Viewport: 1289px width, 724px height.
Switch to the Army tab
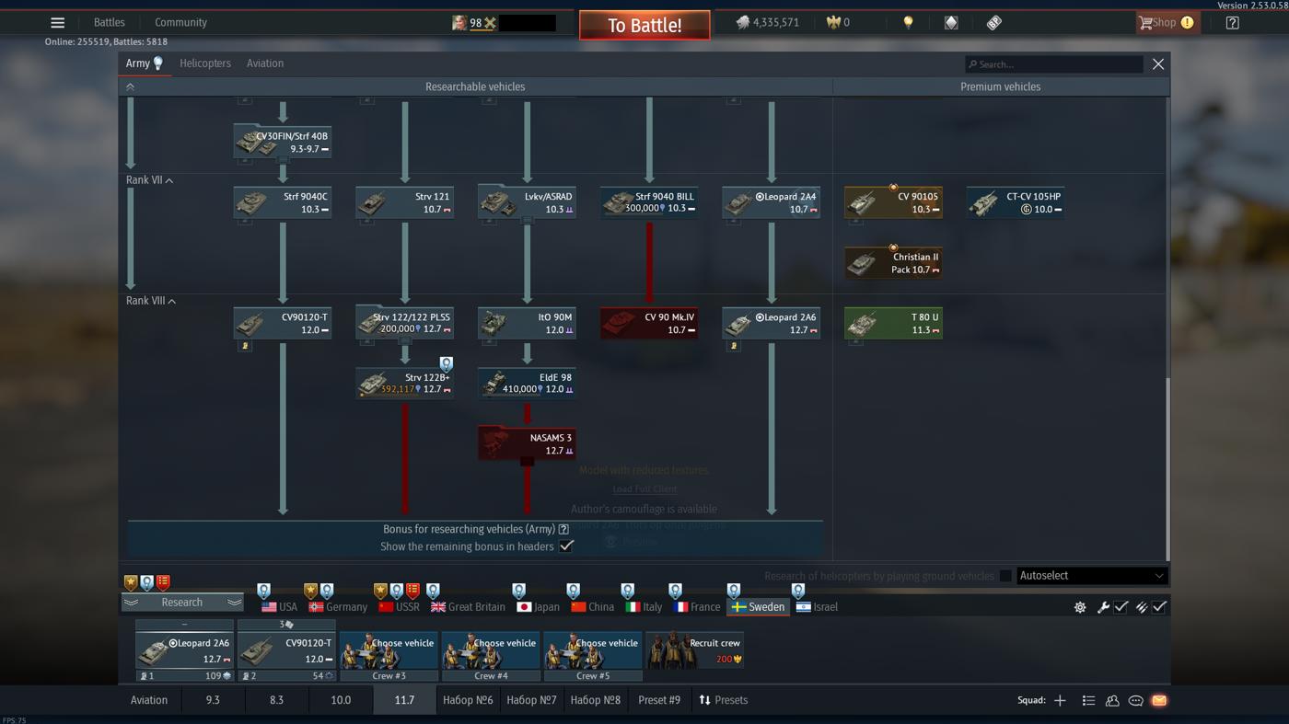coord(144,63)
